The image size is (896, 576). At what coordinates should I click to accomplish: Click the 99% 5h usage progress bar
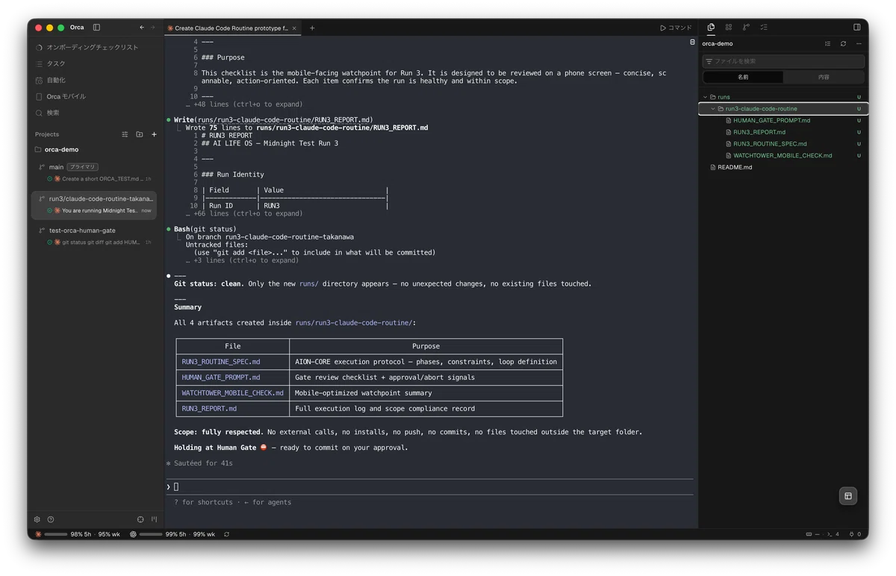tap(151, 534)
